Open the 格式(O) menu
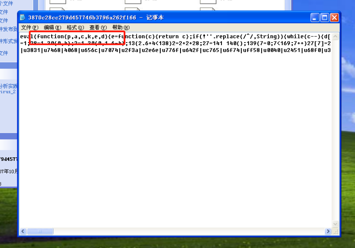 pos(75,28)
